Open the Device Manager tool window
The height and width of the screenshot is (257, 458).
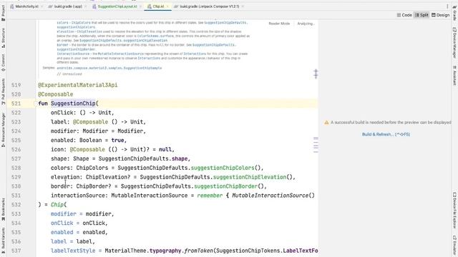(x=454, y=43)
